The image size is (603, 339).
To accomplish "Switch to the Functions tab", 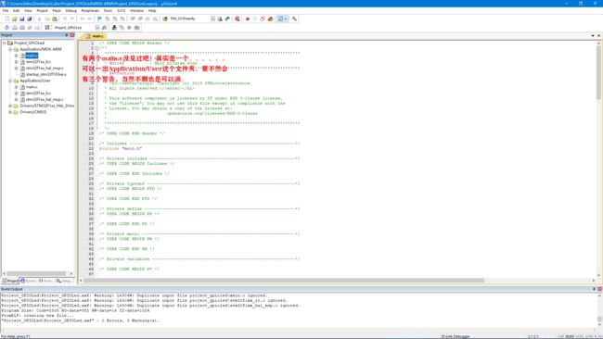I will pos(46,281).
